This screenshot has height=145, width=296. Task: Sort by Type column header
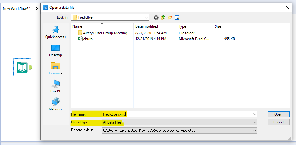click(x=195, y=26)
